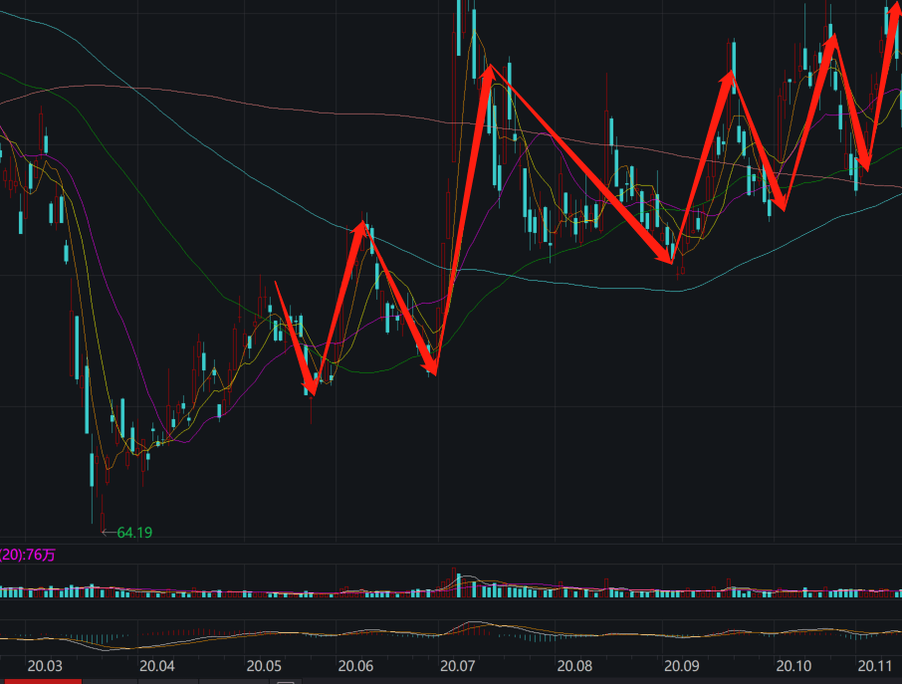The width and height of the screenshot is (902, 684).
Task: Click the 20.08 date label
Action: pyautogui.click(x=574, y=666)
